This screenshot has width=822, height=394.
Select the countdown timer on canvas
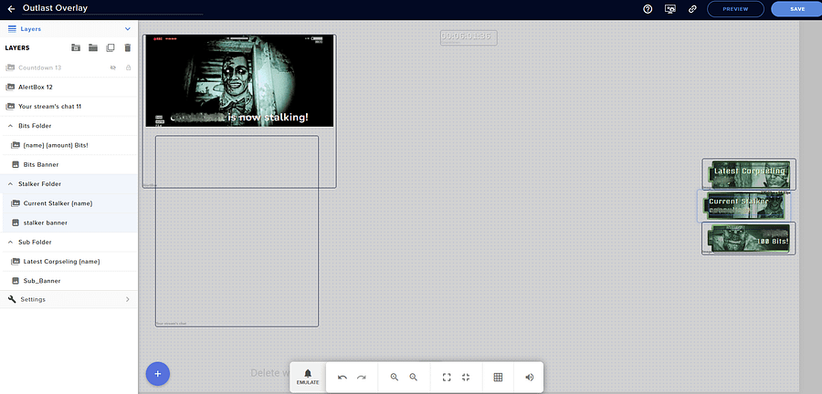(x=469, y=36)
